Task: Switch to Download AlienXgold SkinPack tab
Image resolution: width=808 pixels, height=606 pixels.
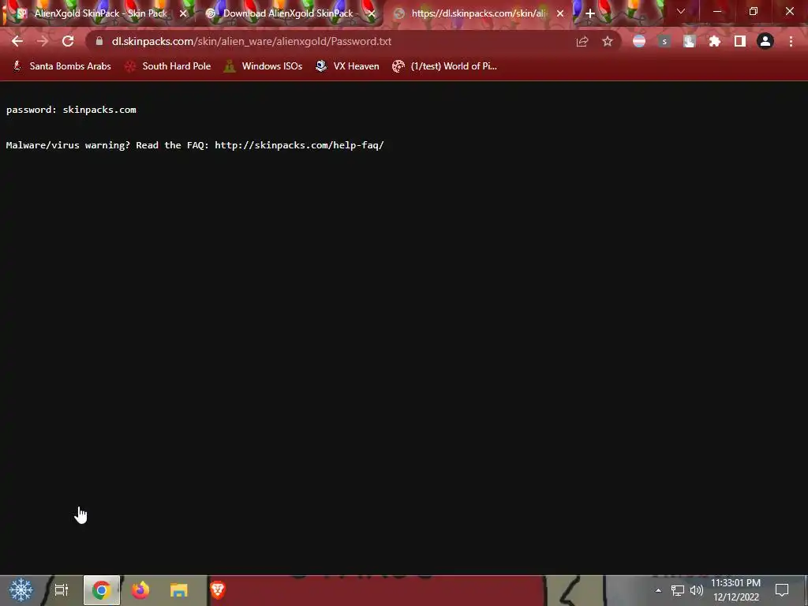Action: point(289,13)
